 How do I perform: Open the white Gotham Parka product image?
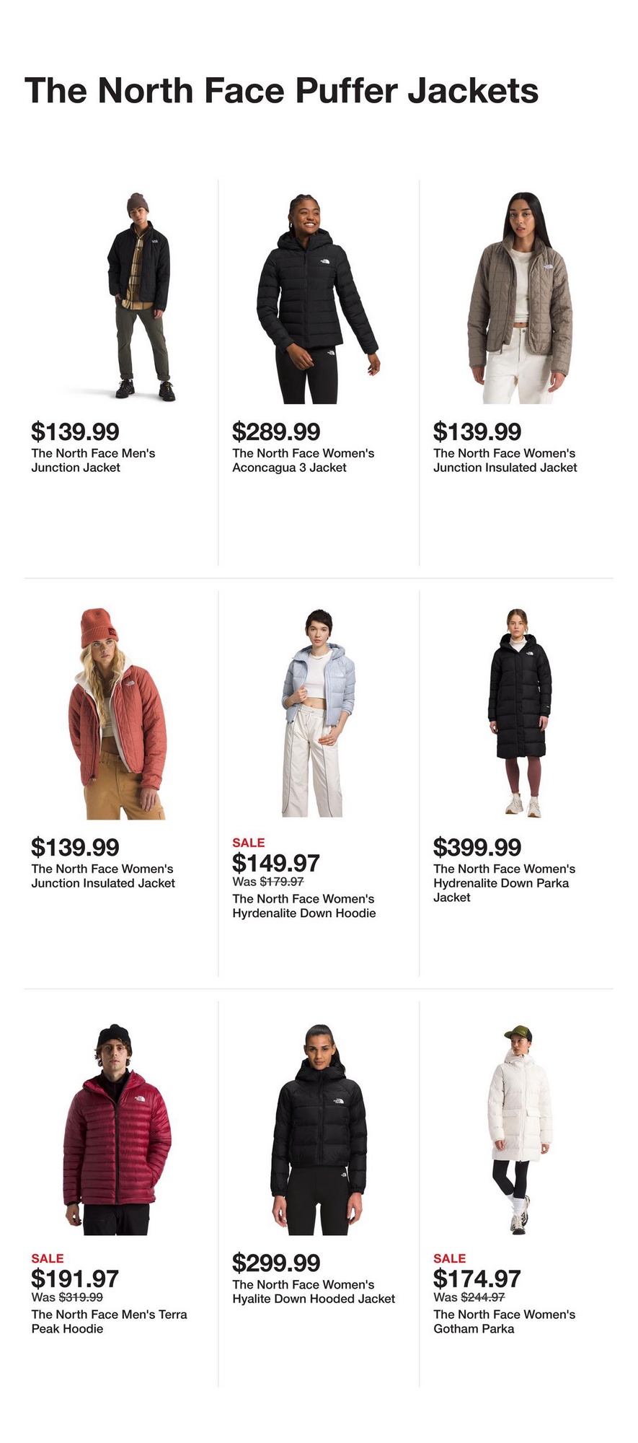coord(519,1129)
